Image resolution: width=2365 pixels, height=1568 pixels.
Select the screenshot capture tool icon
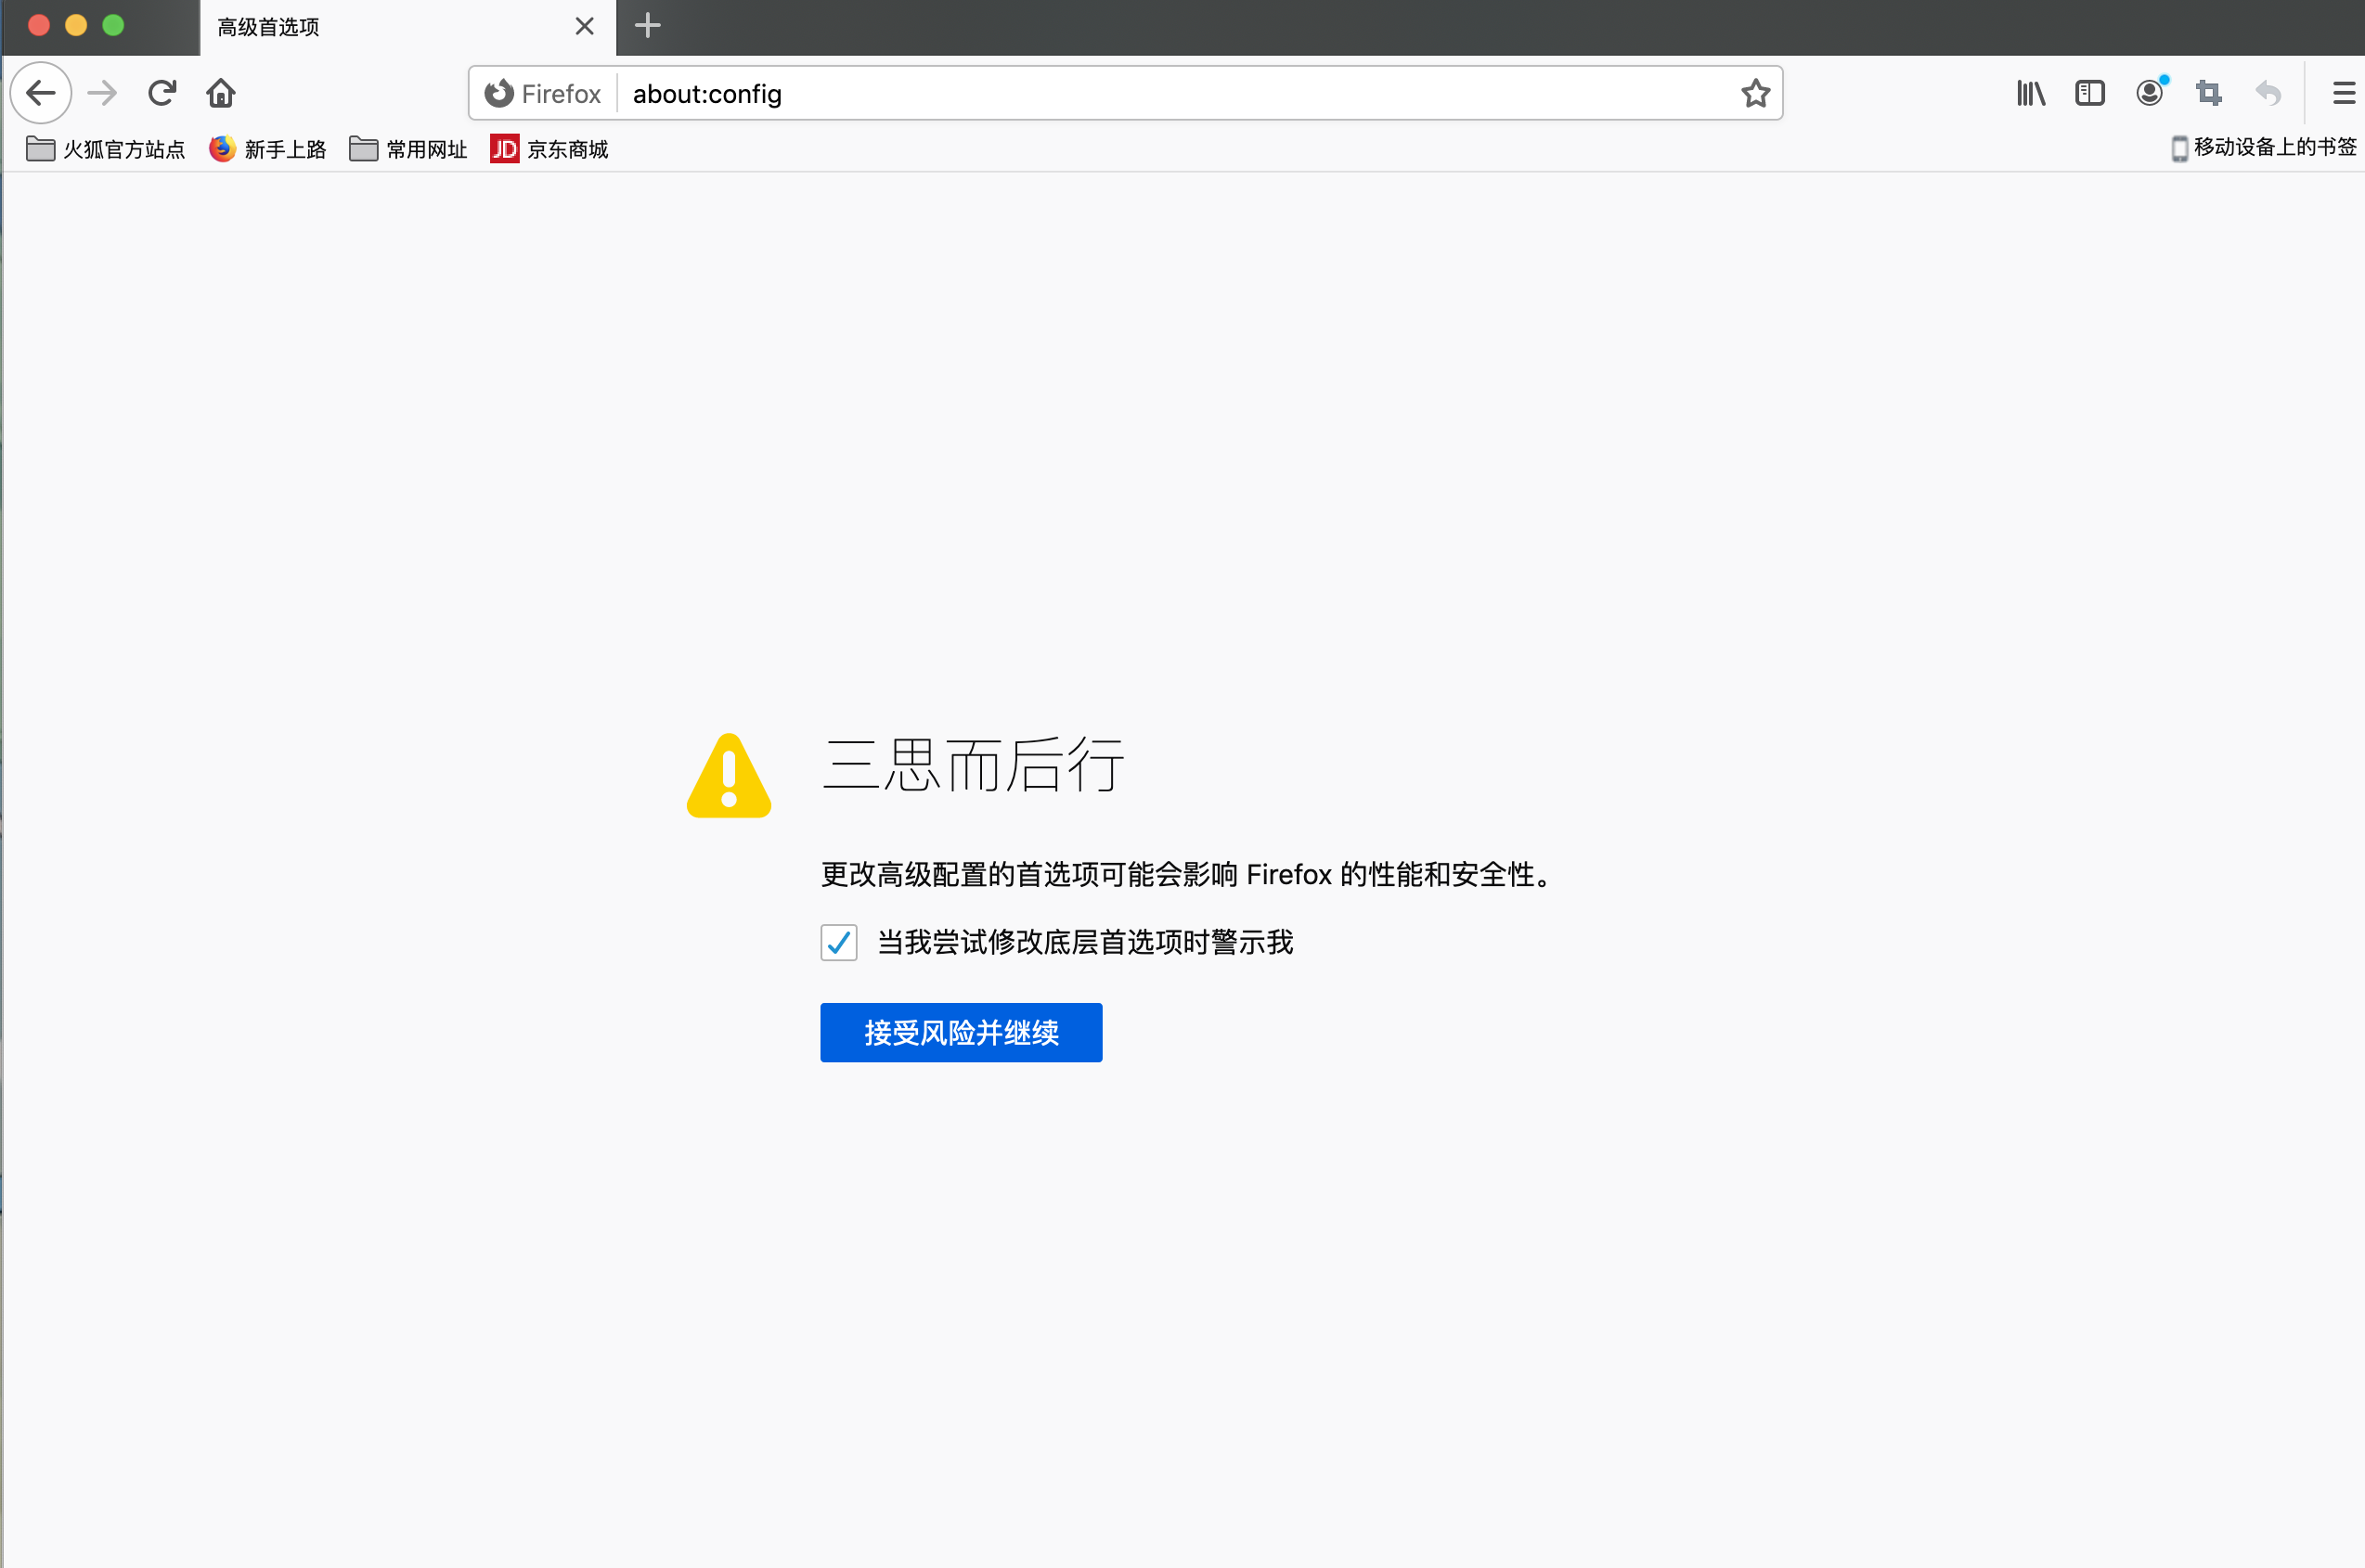tap(2210, 92)
